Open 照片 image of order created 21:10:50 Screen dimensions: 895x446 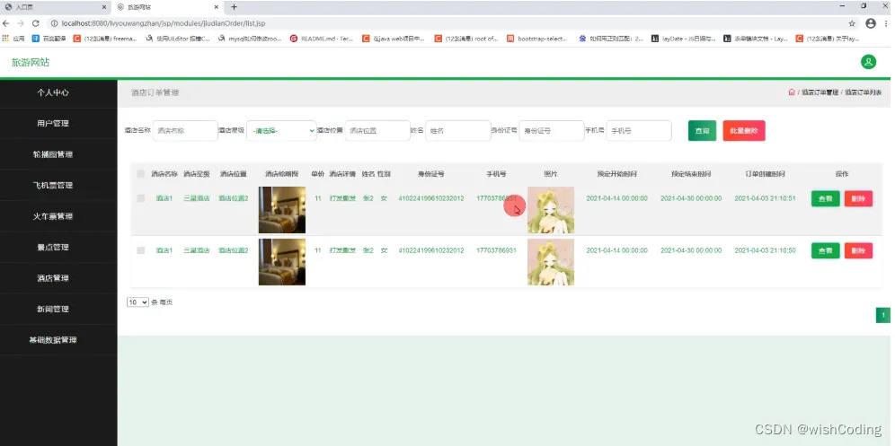tap(551, 262)
